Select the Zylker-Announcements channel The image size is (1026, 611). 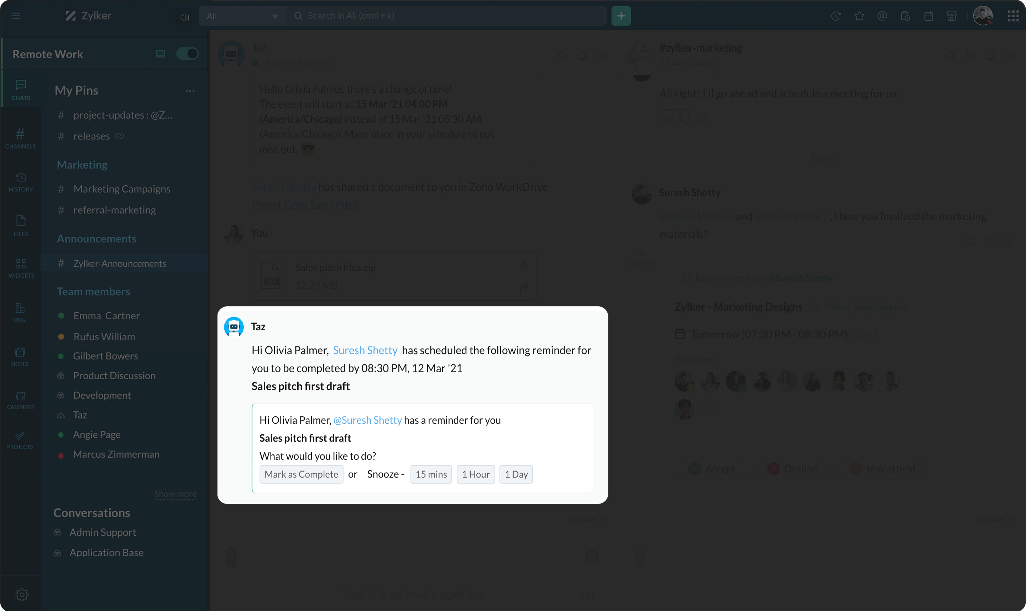pos(119,263)
